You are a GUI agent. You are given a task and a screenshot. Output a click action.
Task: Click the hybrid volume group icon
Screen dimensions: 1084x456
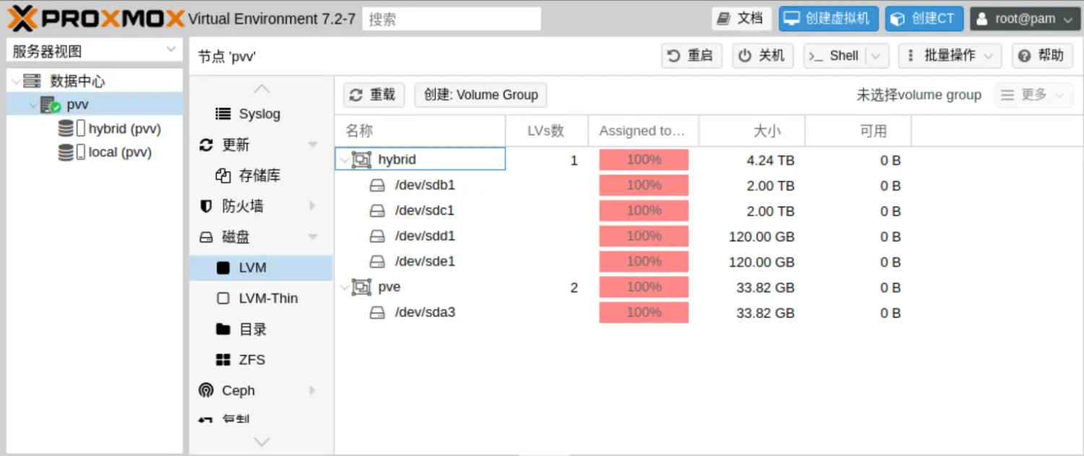tap(361, 160)
